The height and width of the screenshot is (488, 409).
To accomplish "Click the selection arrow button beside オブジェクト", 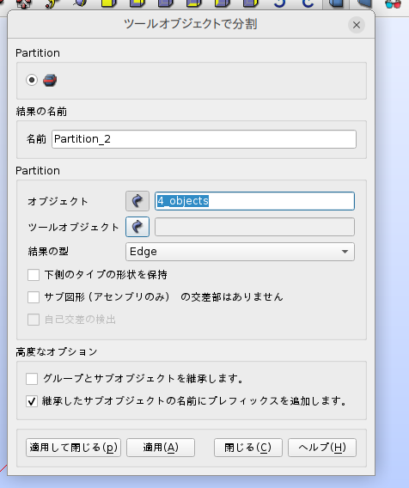I will coord(137,201).
